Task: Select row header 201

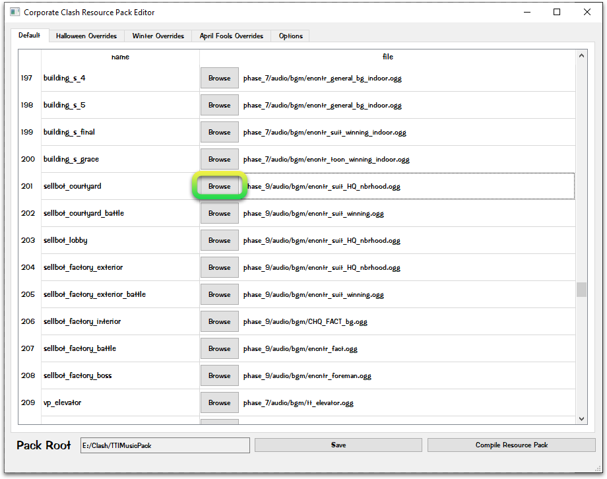Action: pos(30,186)
